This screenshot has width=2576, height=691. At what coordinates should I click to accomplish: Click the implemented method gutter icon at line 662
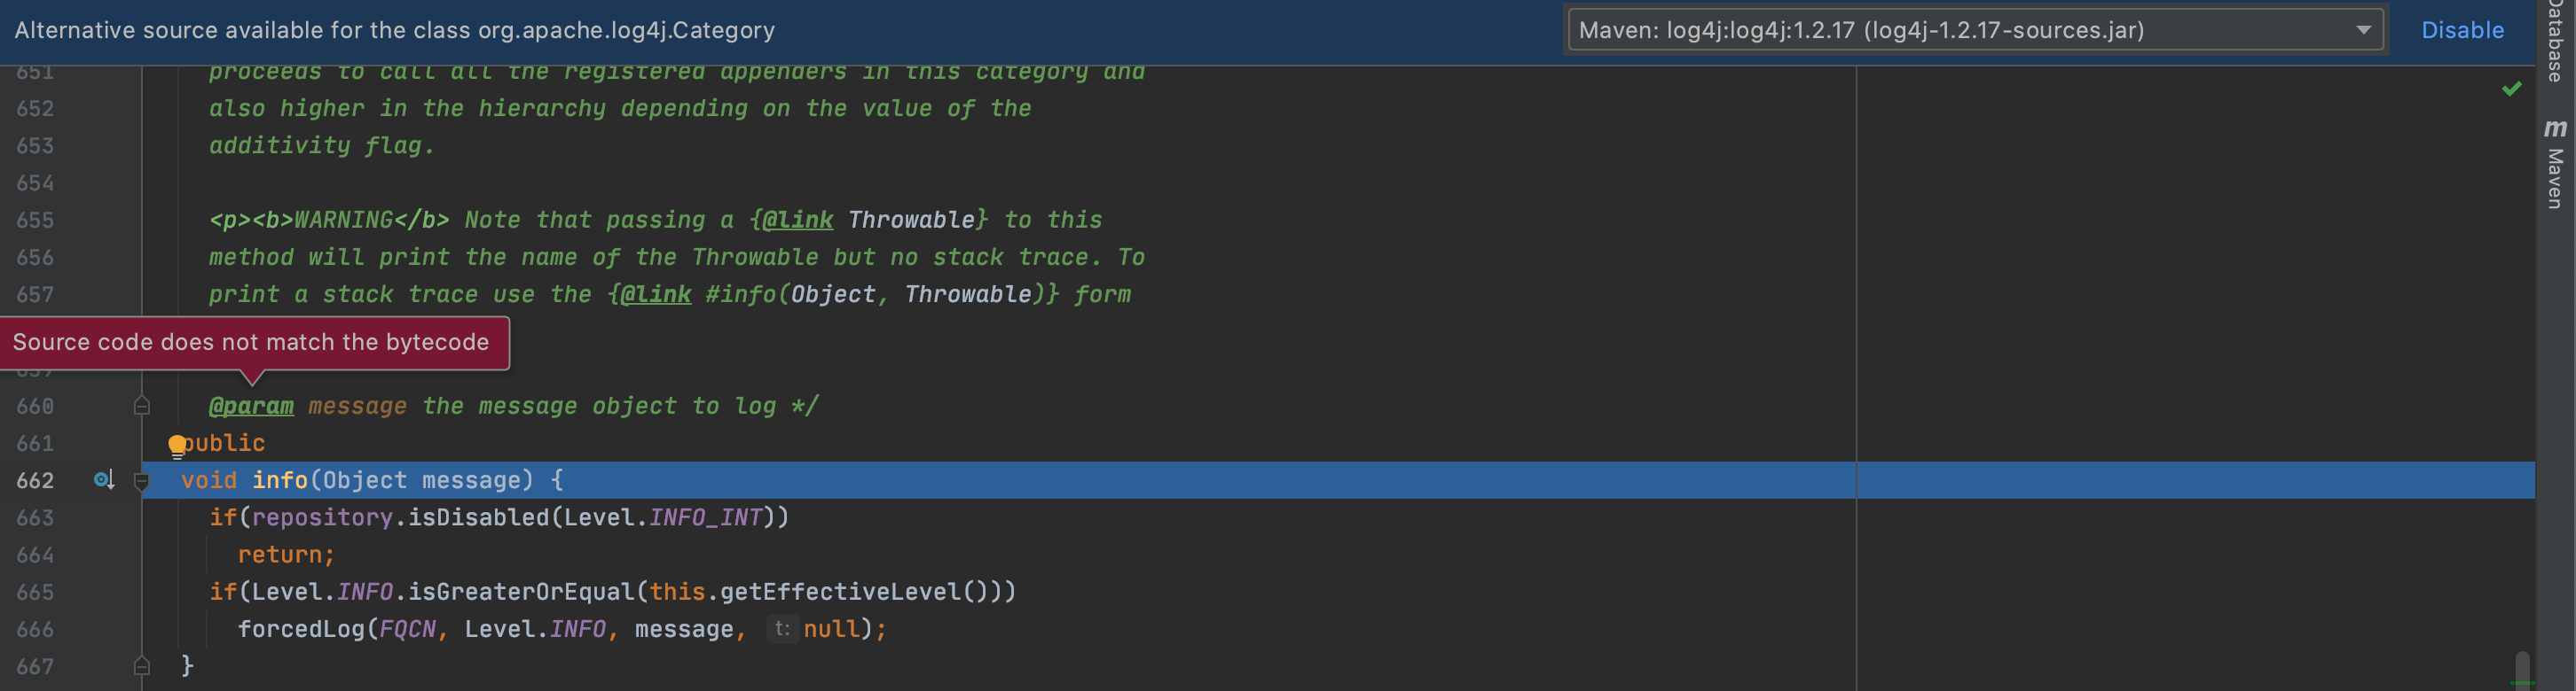click(x=104, y=480)
